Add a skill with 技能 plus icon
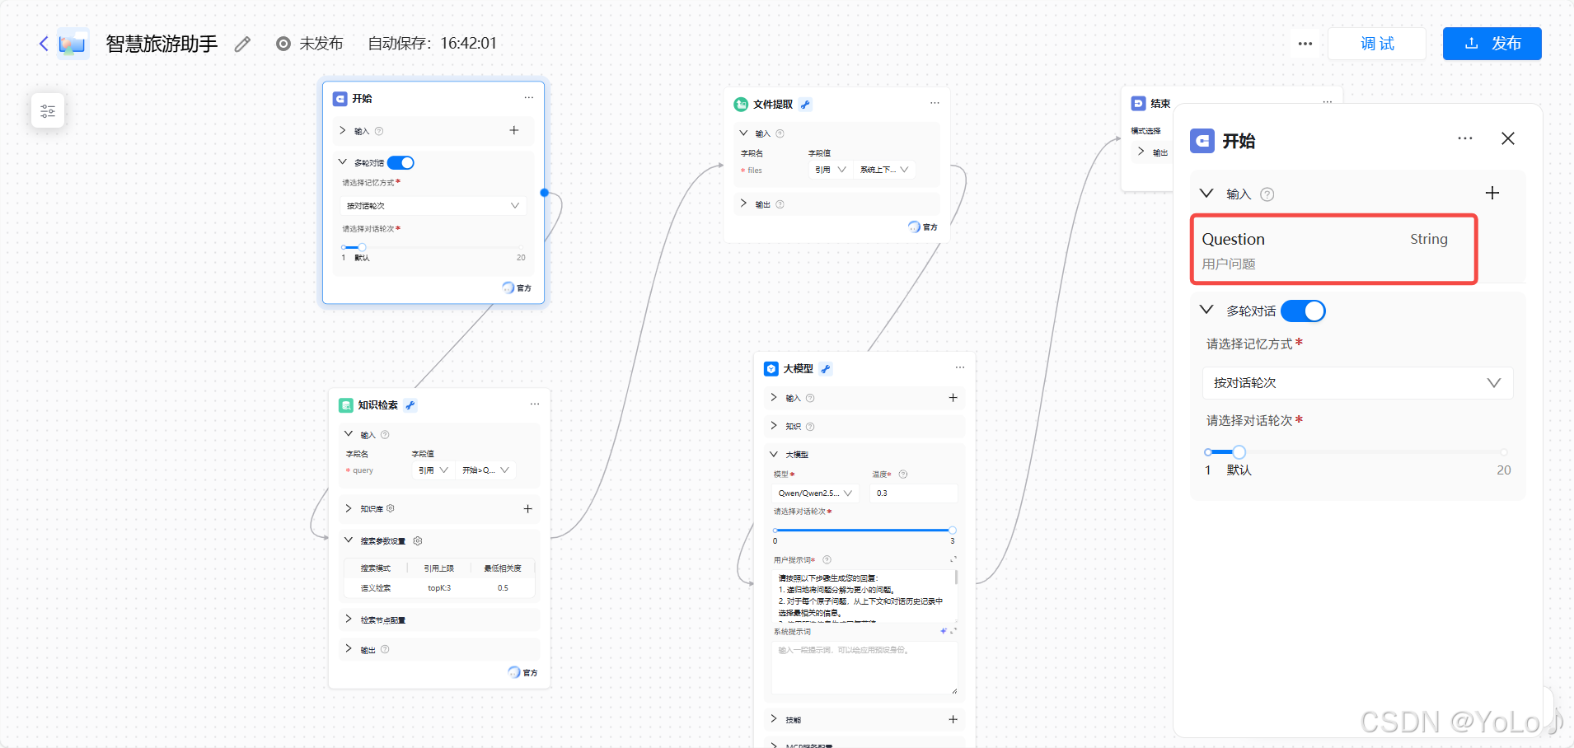This screenshot has height=748, width=1574. pyautogui.click(x=953, y=719)
